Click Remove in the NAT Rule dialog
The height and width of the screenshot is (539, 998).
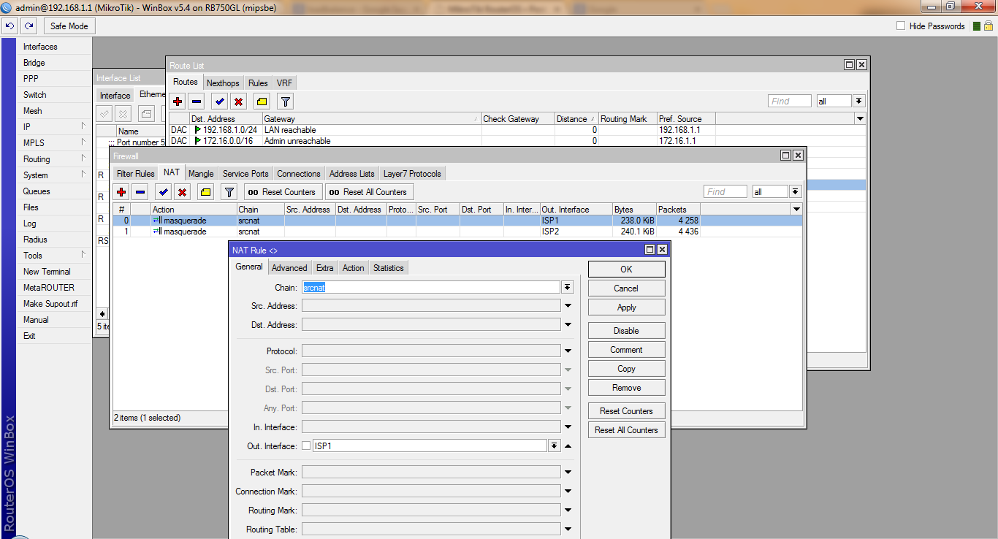click(x=626, y=388)
